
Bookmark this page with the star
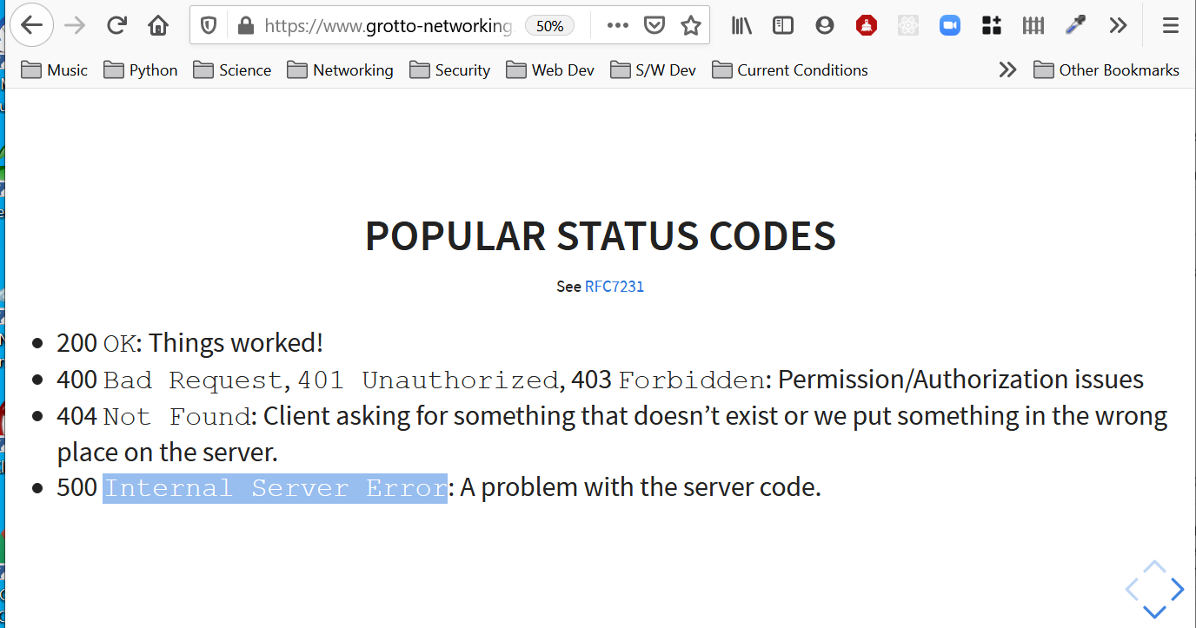pyautogui.click(x=691, y=26)
